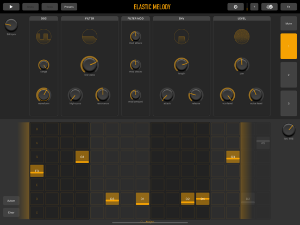Click the noise level knob
Image resolution: width=300 pixels, height=225 pixels.
click(x=256, y=95)
